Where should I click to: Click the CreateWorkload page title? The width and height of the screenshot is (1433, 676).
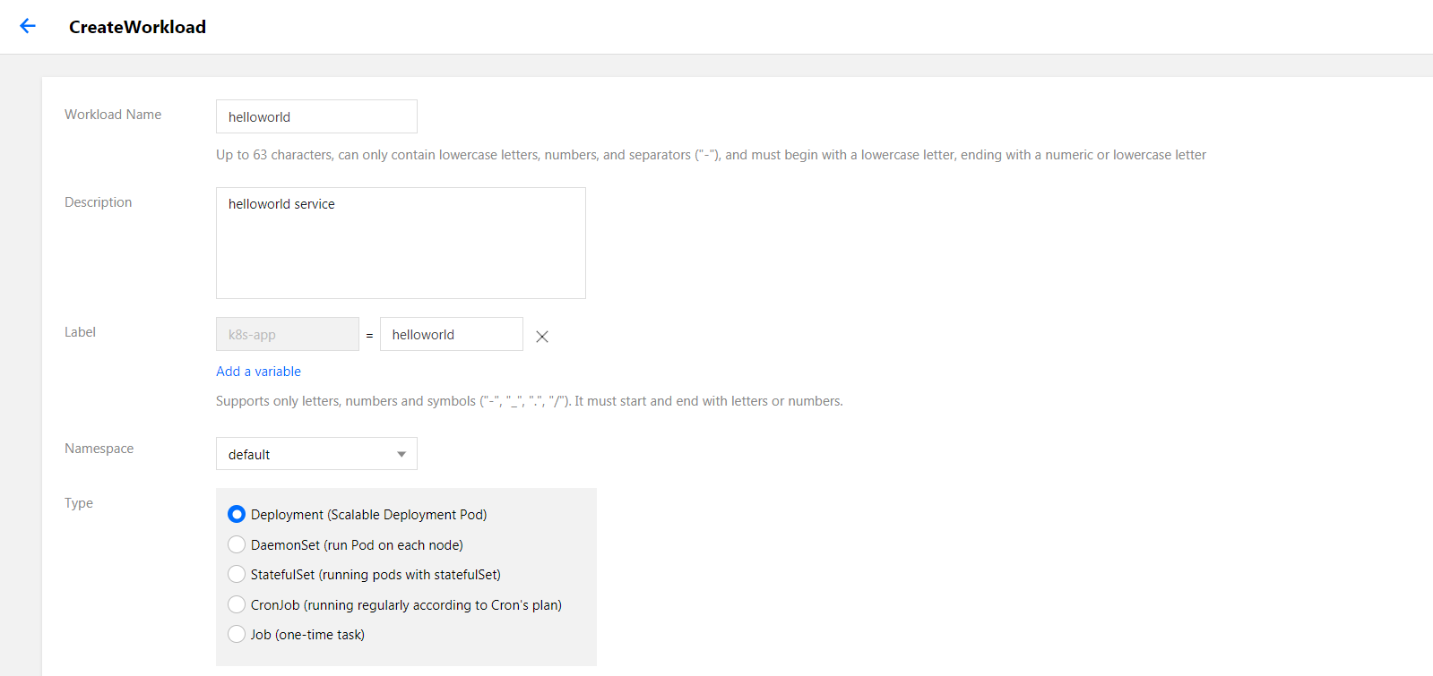point(137,27)
